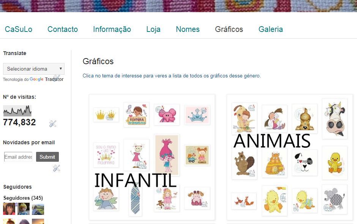Navigate to the Loja page

[x=153, y=29]
